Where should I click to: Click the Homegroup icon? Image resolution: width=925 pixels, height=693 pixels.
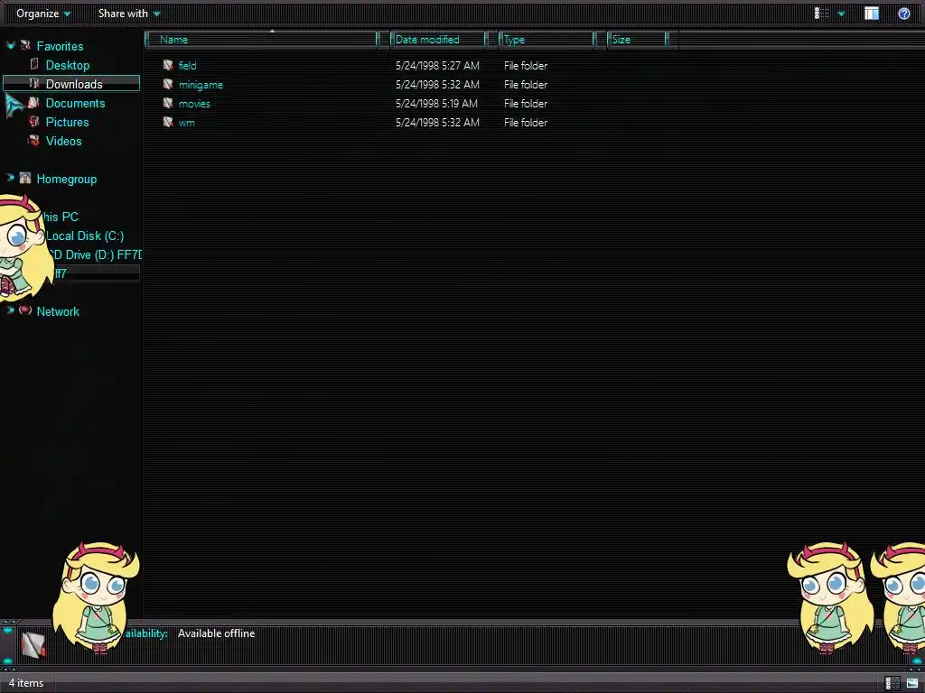click(25, 178)
